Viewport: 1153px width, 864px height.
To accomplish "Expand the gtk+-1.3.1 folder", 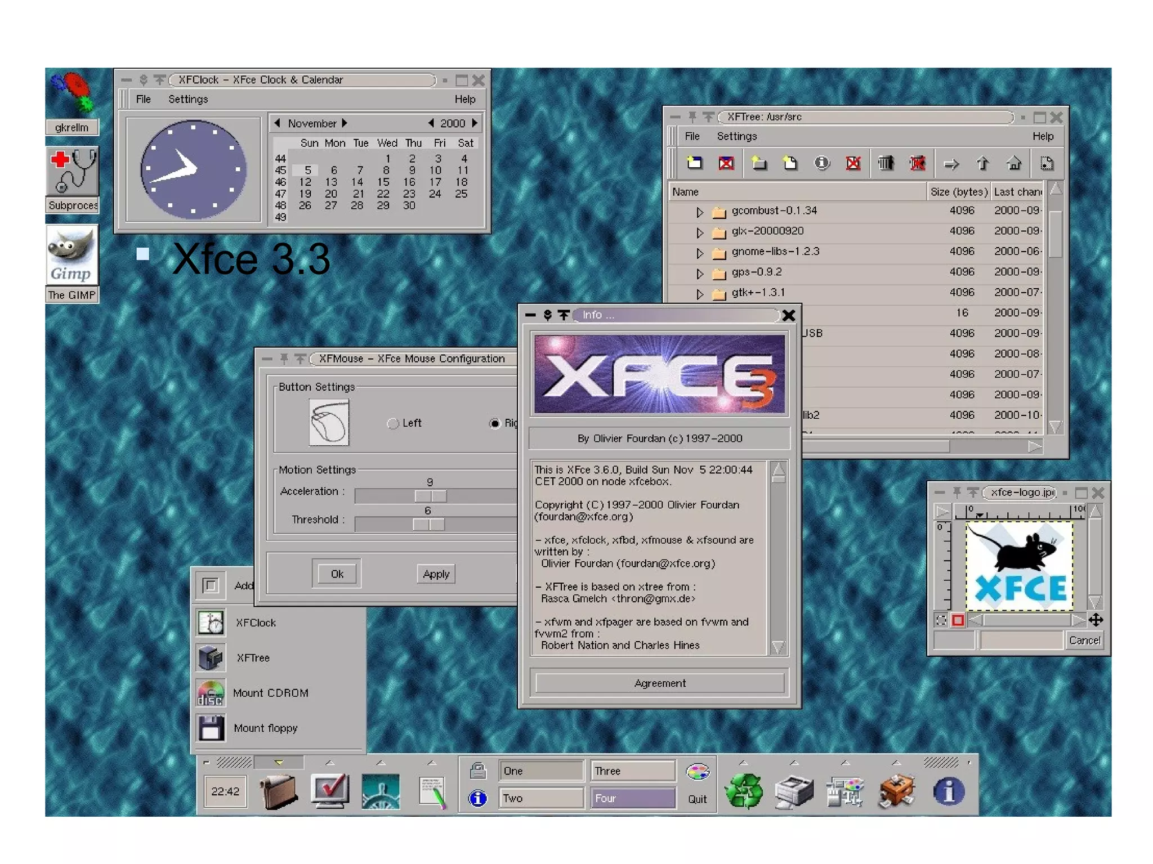I will 700,294.
